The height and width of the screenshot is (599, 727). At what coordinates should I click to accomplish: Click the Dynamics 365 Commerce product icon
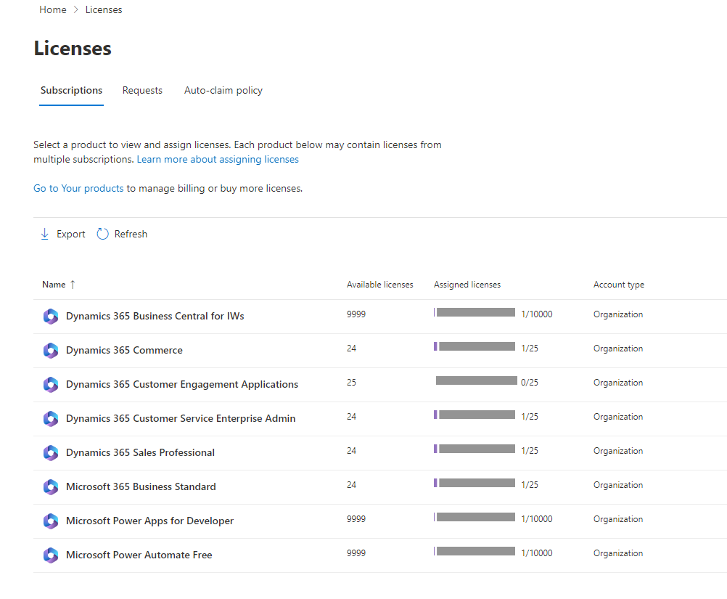tap(50, 351)
